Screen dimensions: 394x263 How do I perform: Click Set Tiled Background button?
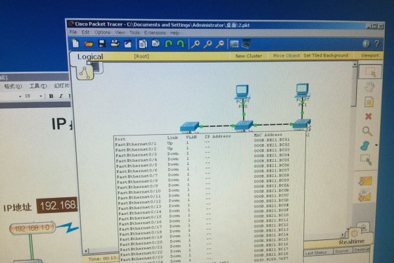(326, 56)
